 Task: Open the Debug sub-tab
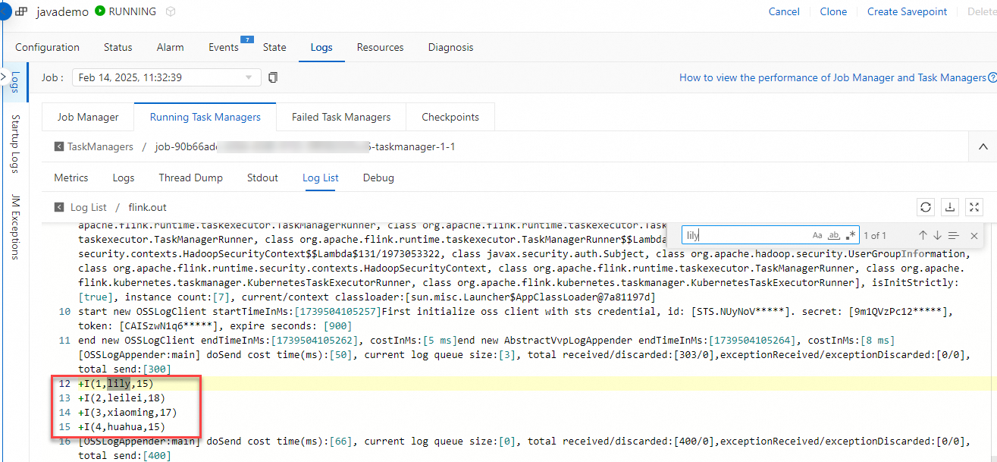(378, 178)
